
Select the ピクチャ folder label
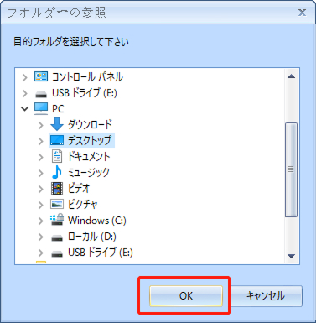[83, 204]
